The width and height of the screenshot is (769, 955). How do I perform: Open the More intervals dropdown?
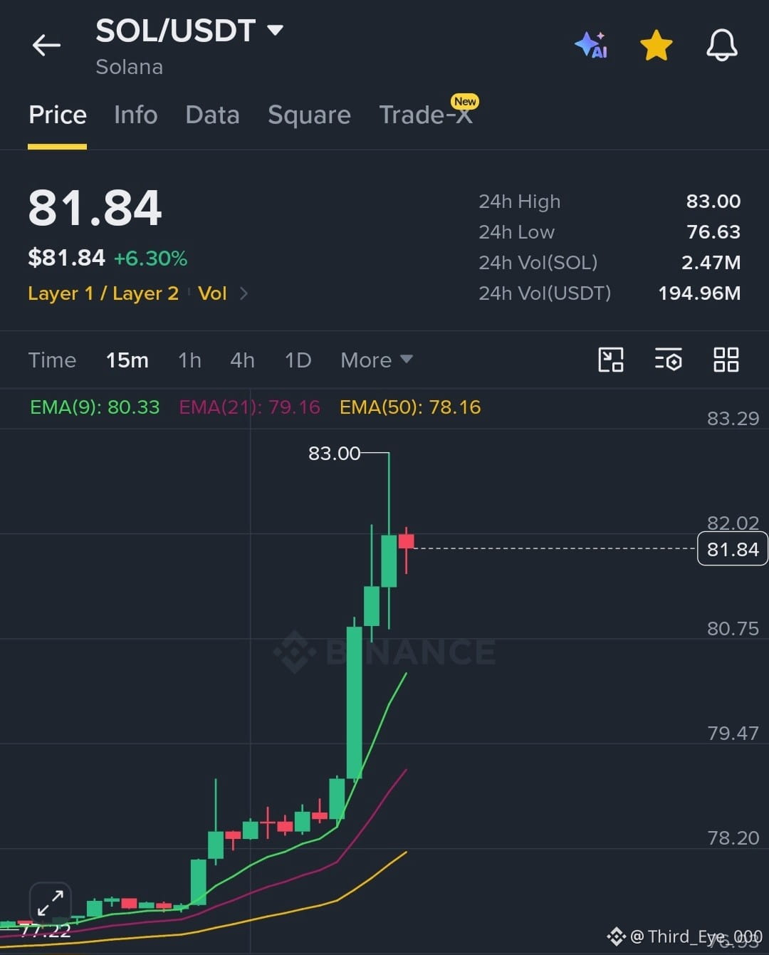(x=376, y=360)
